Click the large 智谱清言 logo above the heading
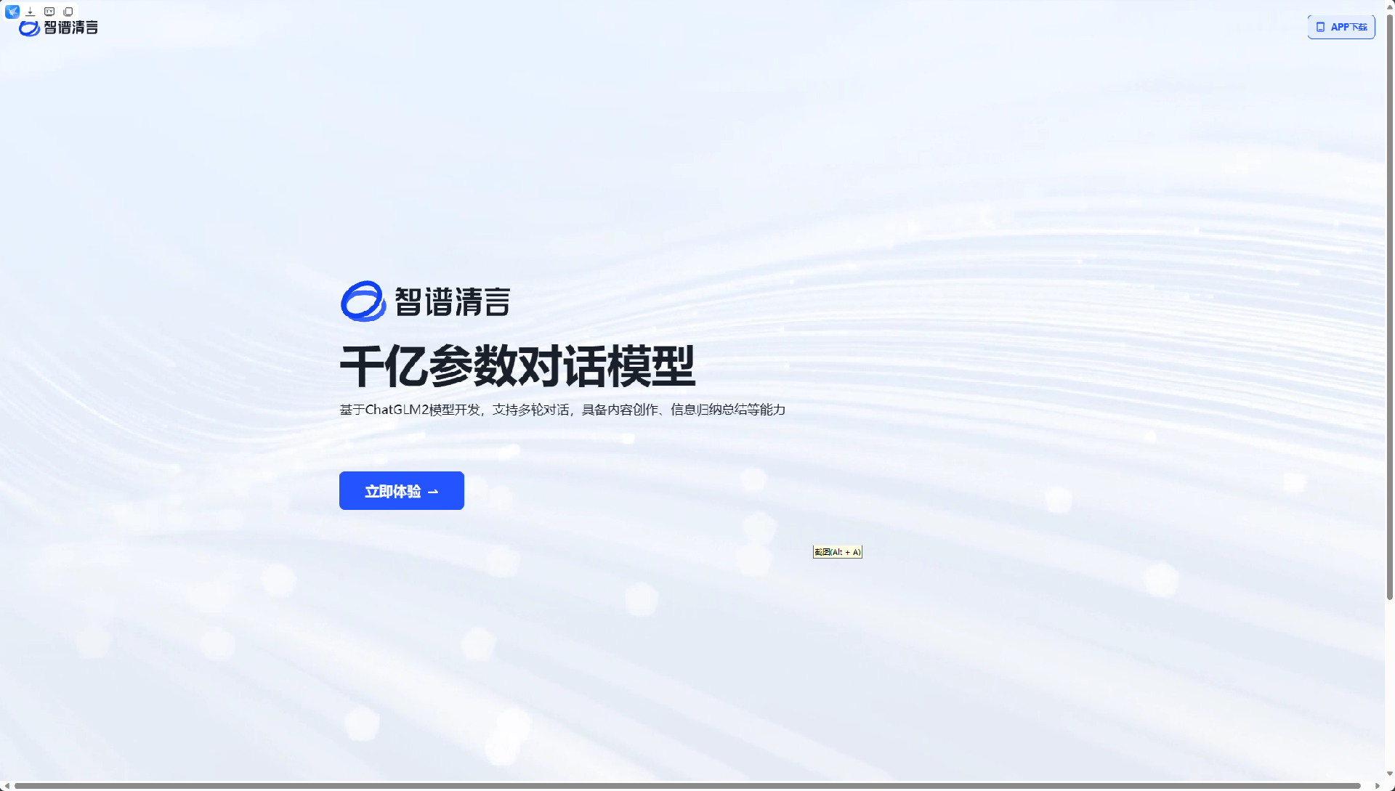Viewport: 1395px width, 791px height. pyautogui.click(x=426, y=301)
